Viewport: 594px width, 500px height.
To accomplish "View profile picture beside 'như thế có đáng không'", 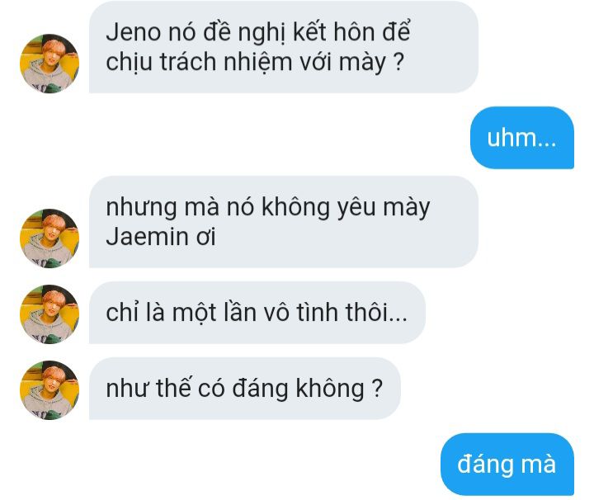I will click(49, 389).
